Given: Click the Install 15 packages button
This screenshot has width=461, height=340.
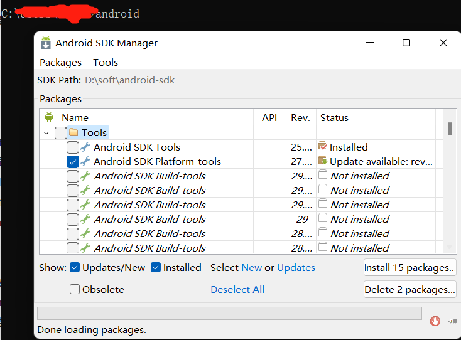Looking at the screenshot, I should point(410,267).
